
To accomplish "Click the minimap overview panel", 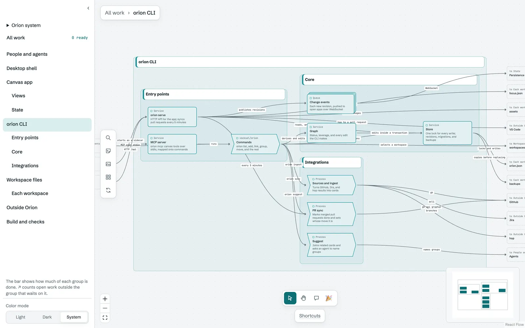I will click(x=483, y=295).
